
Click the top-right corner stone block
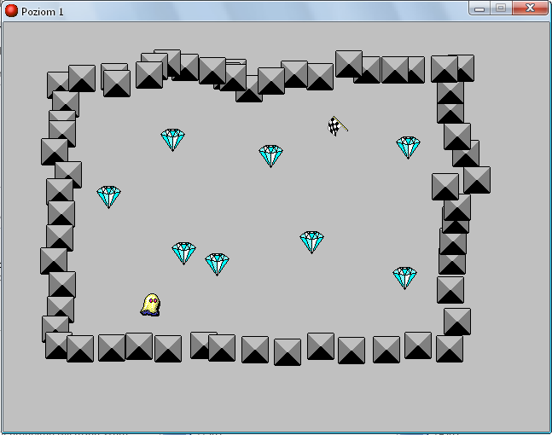pos(445,69)
